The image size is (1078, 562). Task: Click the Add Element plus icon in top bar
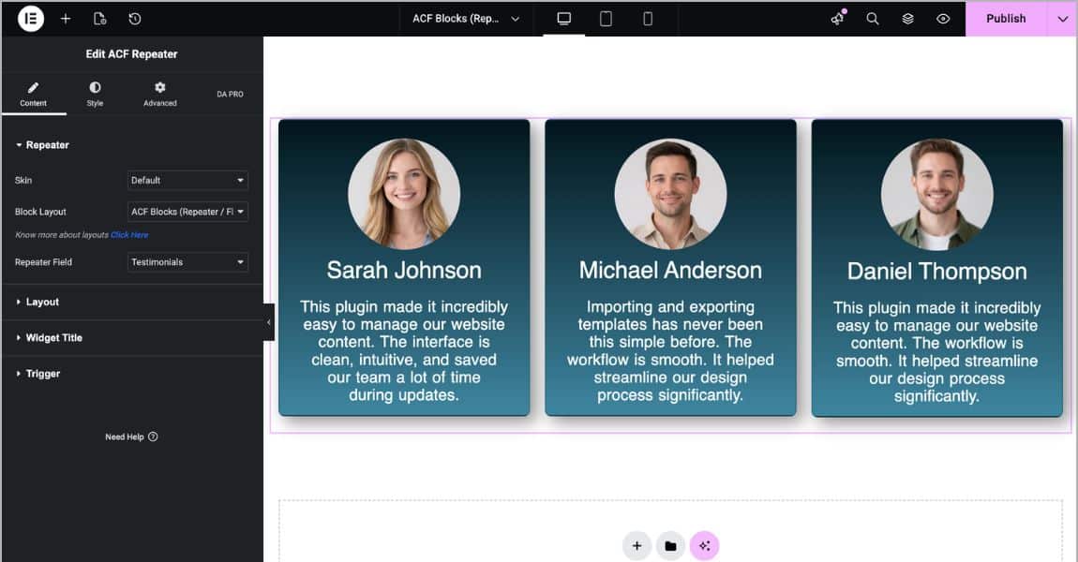click(66, 19)
